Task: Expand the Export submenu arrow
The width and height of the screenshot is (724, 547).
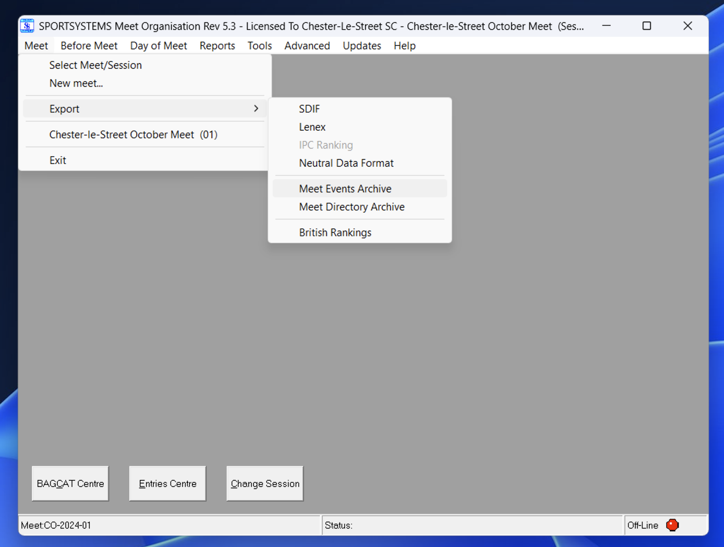Action: [x=256, y=108]
